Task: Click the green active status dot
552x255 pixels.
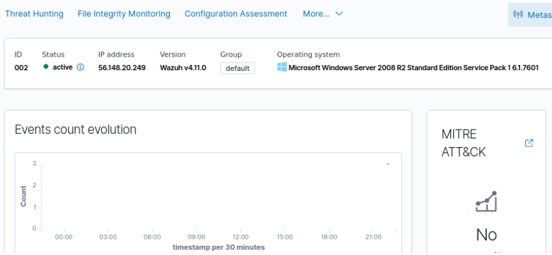Action: point(46,66)
